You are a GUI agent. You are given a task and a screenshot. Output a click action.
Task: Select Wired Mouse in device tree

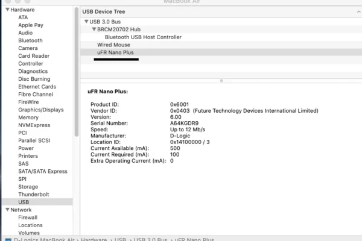pyautogui.click(x=113, y=45)
